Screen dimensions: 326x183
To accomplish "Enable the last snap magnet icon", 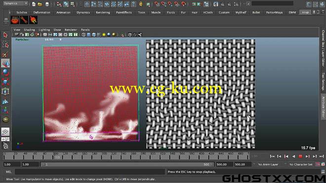I will click(x=183, y=4).
